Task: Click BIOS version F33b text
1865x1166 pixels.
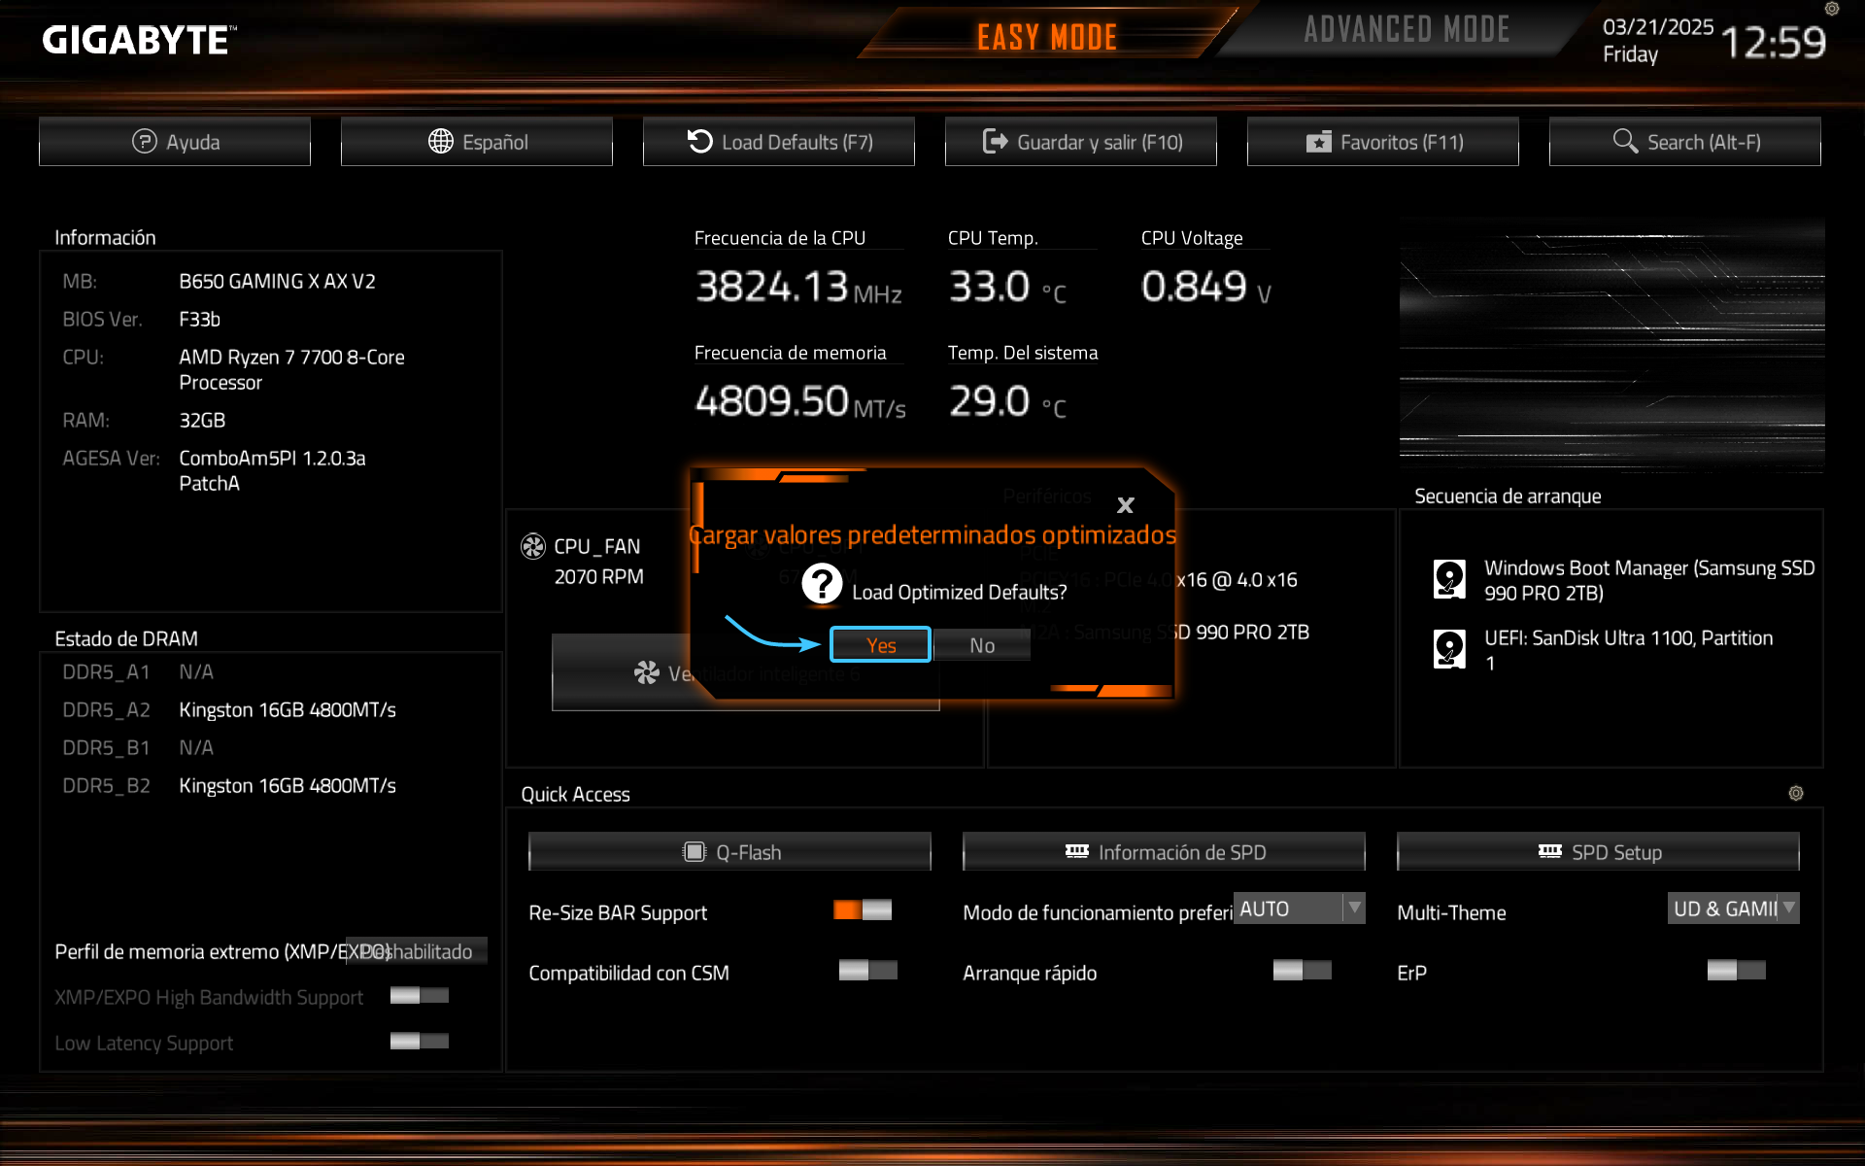Action: click(x=200, y=319)
